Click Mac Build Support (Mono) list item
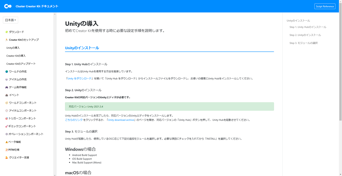This screenshot has height=176, width=342. 87,163
